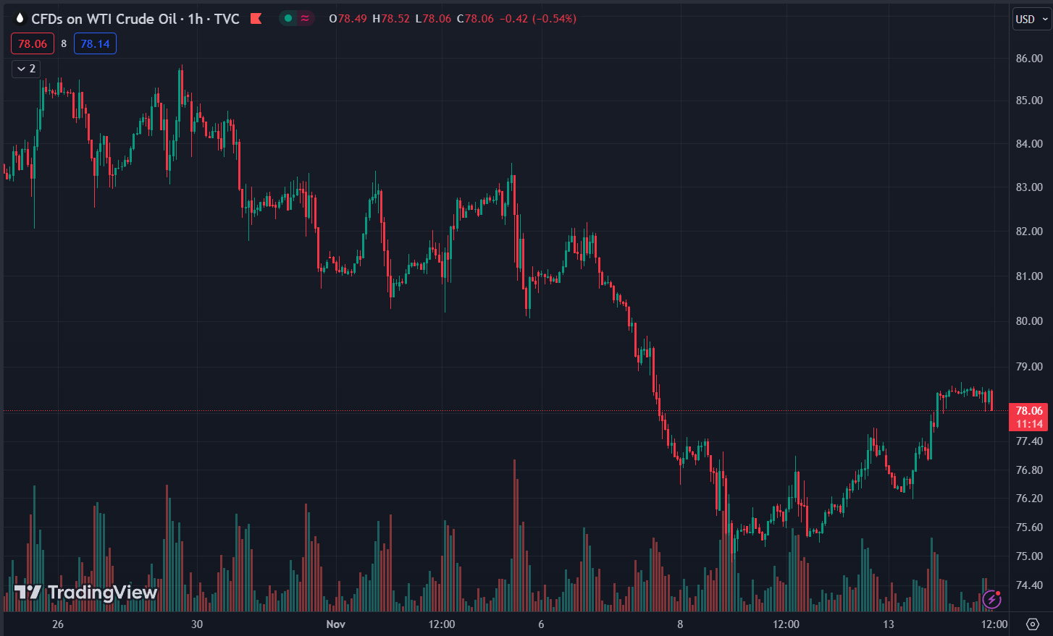Click the −0.42 (−0.54%) change value
The height and width of the screenshot is (636, 1053).
(538, 19)
